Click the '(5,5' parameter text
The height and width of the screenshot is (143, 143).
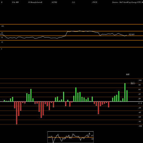pos(74,2)
